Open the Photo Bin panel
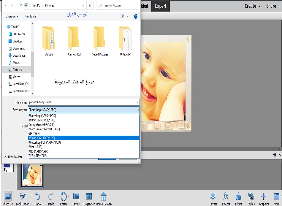282x206 pixels. (8, 198)
